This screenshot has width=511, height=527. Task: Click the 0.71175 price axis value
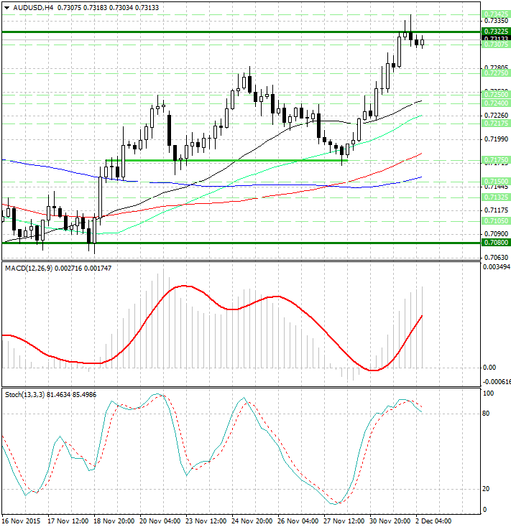tap(496, 210)
